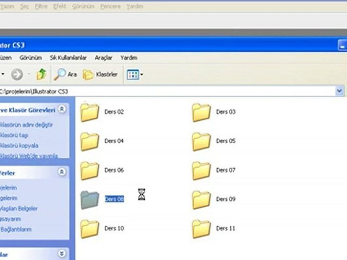This screenshot has width=347, height=260.
Task: Click the rename folder link
Action: pyautogui.click(x=27, y=125)
